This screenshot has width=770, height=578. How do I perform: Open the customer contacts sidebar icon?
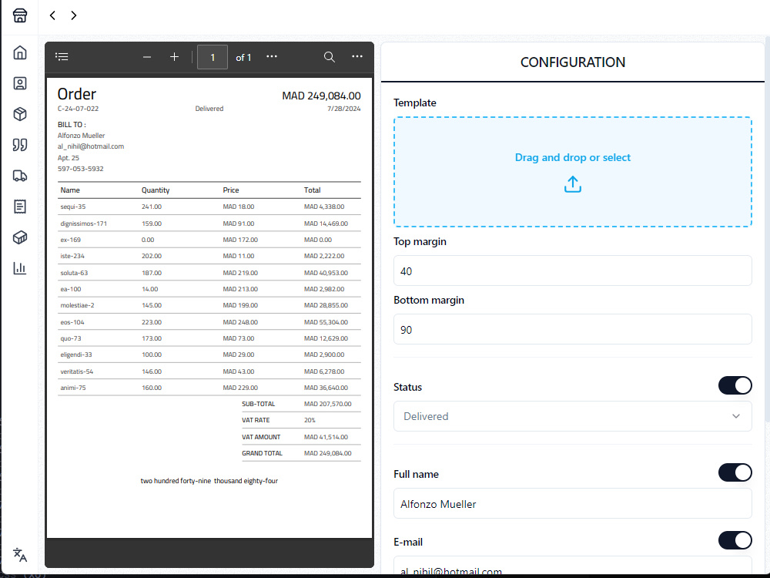19,83
